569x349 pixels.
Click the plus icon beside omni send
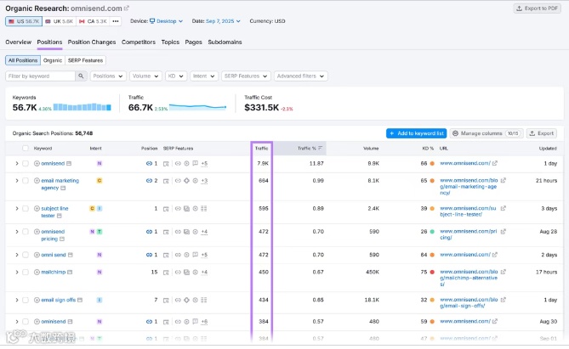(x=37, y=255)
